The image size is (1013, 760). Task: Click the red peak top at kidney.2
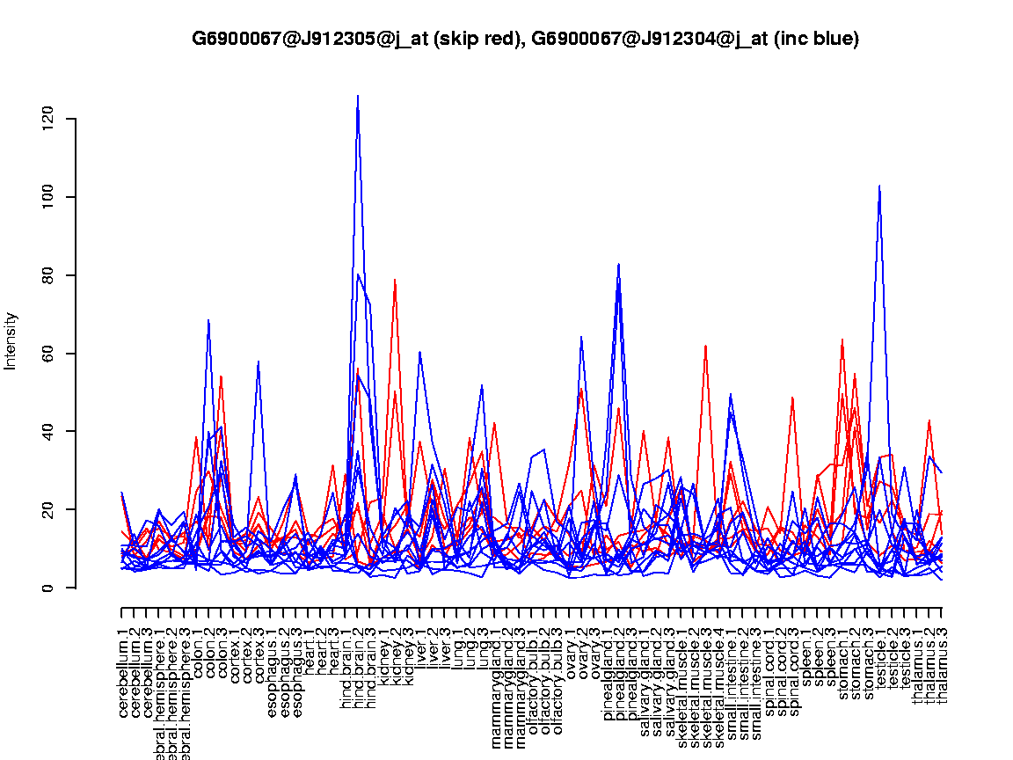(395, 280)
